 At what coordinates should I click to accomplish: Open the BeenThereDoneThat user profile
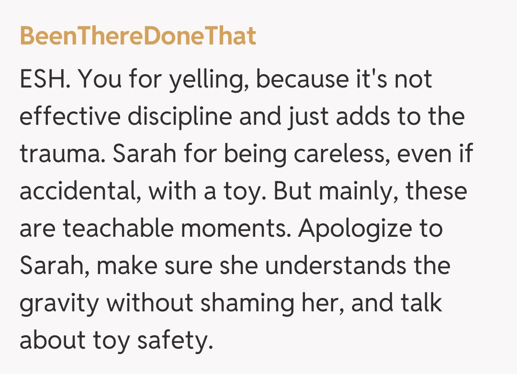coord(138,36)
